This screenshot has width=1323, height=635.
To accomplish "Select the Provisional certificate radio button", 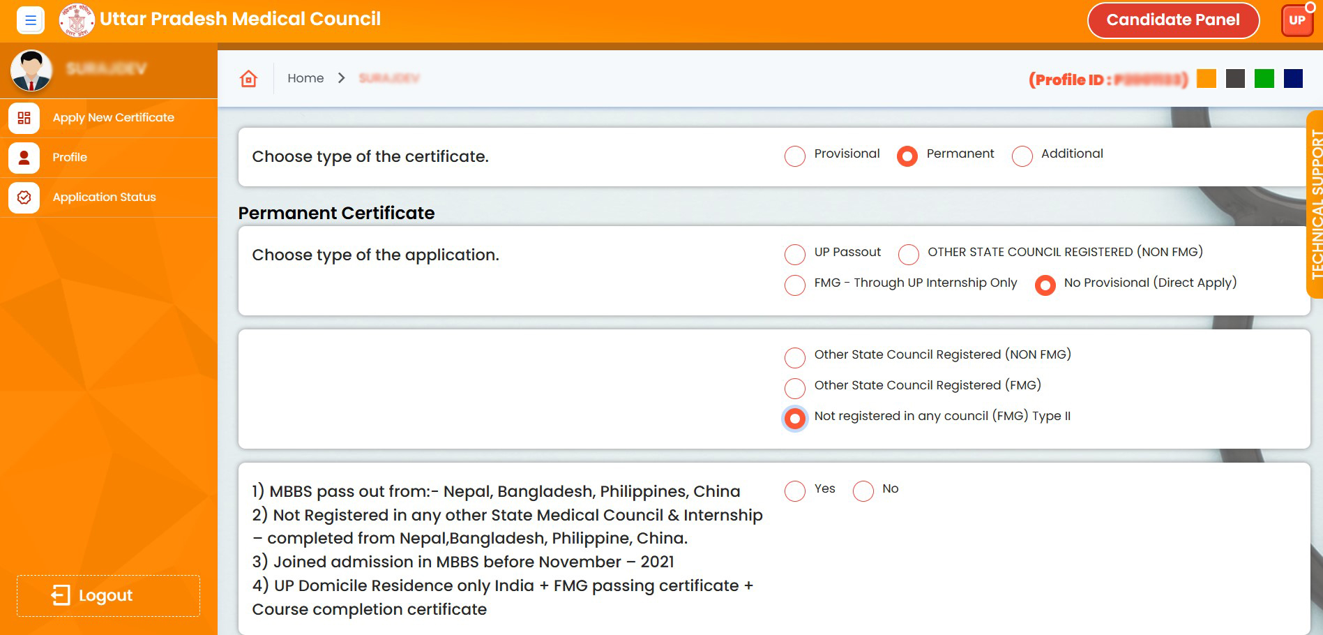I will (x=794, y=156).
